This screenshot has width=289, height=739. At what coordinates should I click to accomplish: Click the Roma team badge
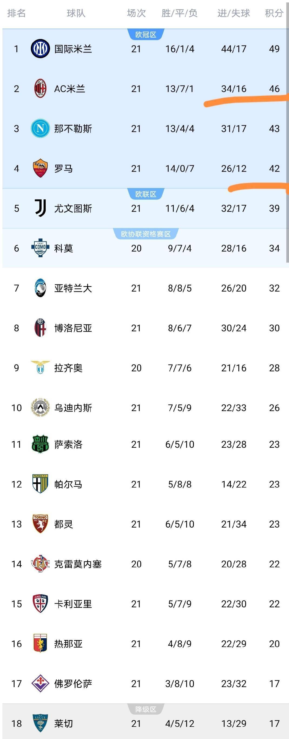[x=40, y=169]
